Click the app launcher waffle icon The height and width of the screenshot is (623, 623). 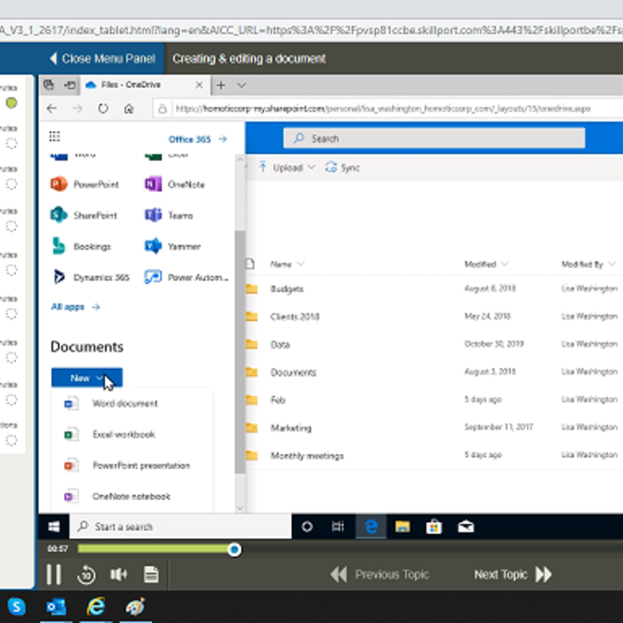[55, 137]
